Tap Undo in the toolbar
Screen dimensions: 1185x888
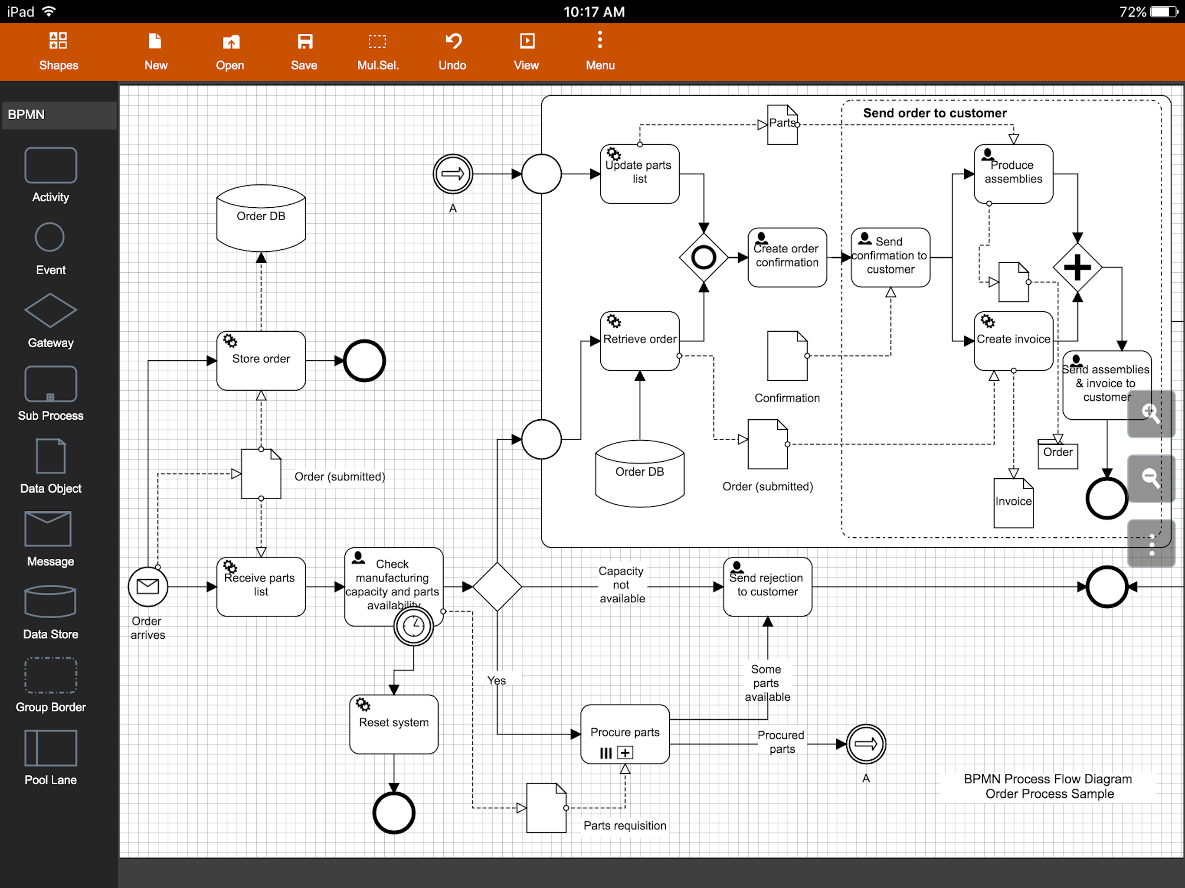pyautogui.click(x=452, y=52)
